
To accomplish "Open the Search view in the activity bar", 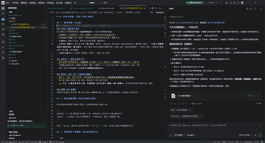I will click(x=3, y=13).
